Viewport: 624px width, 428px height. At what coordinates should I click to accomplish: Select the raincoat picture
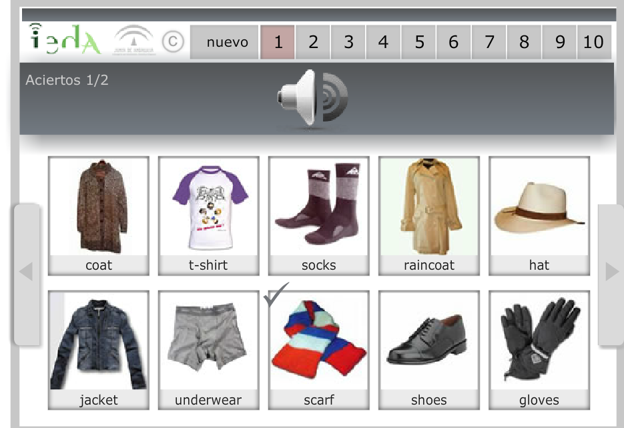click(429, 216)
